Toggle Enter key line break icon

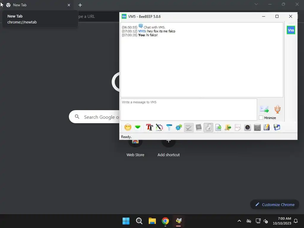[x=208, y=127]
